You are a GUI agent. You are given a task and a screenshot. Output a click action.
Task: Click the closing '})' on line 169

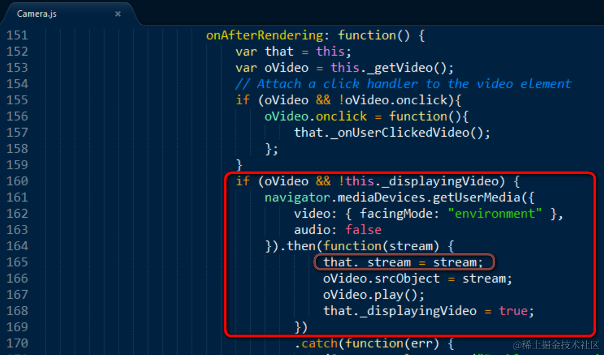[301, 327]
